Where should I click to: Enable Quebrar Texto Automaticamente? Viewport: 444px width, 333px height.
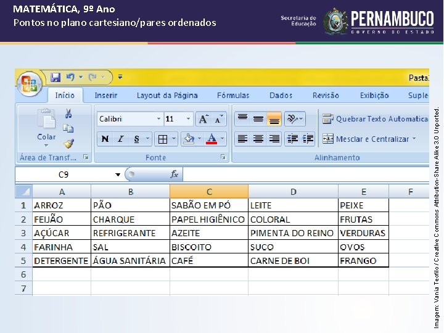tap(376, 119)
